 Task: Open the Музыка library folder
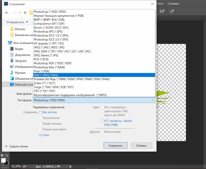coord(20,73)
